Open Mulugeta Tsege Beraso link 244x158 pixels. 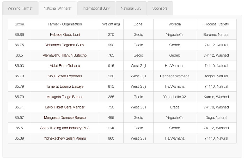65,97
